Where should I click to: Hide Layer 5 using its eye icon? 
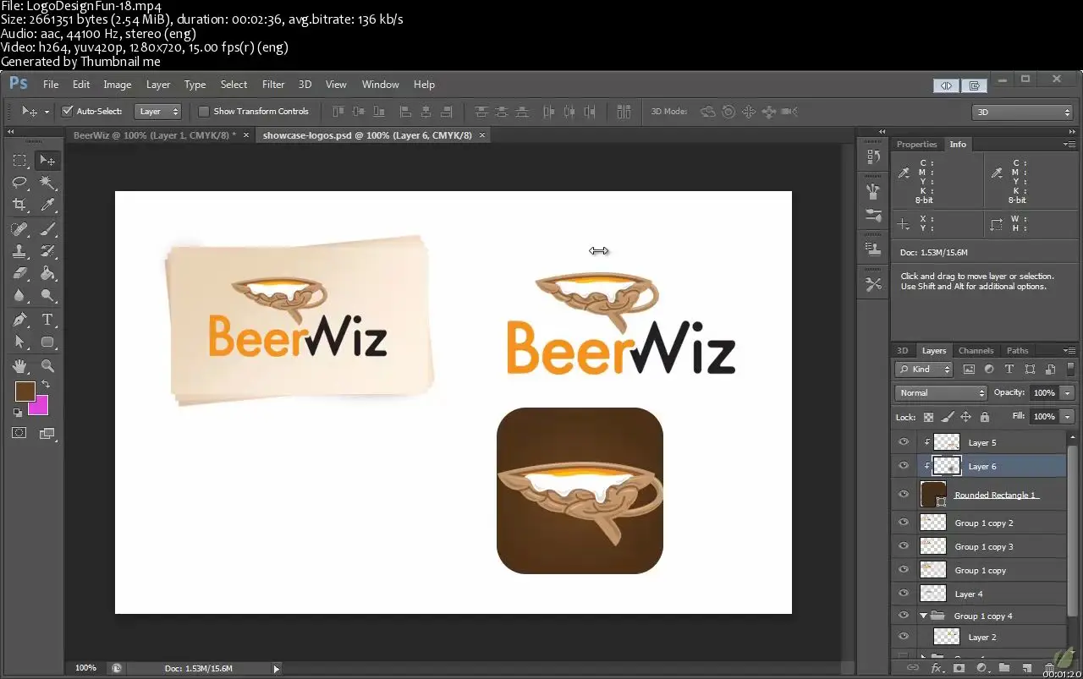[x=904, y=442]
